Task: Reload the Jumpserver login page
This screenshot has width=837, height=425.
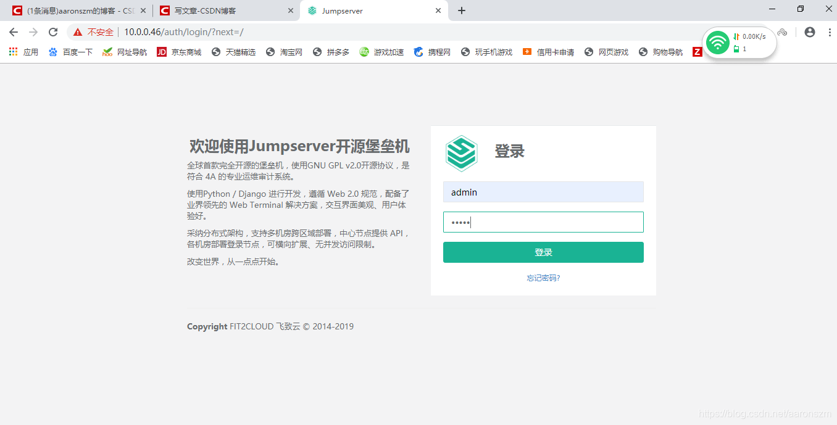Action: point(53,32)
